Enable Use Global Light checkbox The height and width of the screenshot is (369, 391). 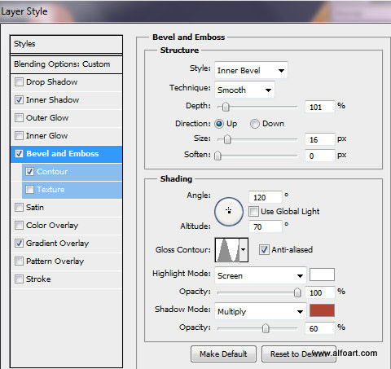tap(253, 212)
